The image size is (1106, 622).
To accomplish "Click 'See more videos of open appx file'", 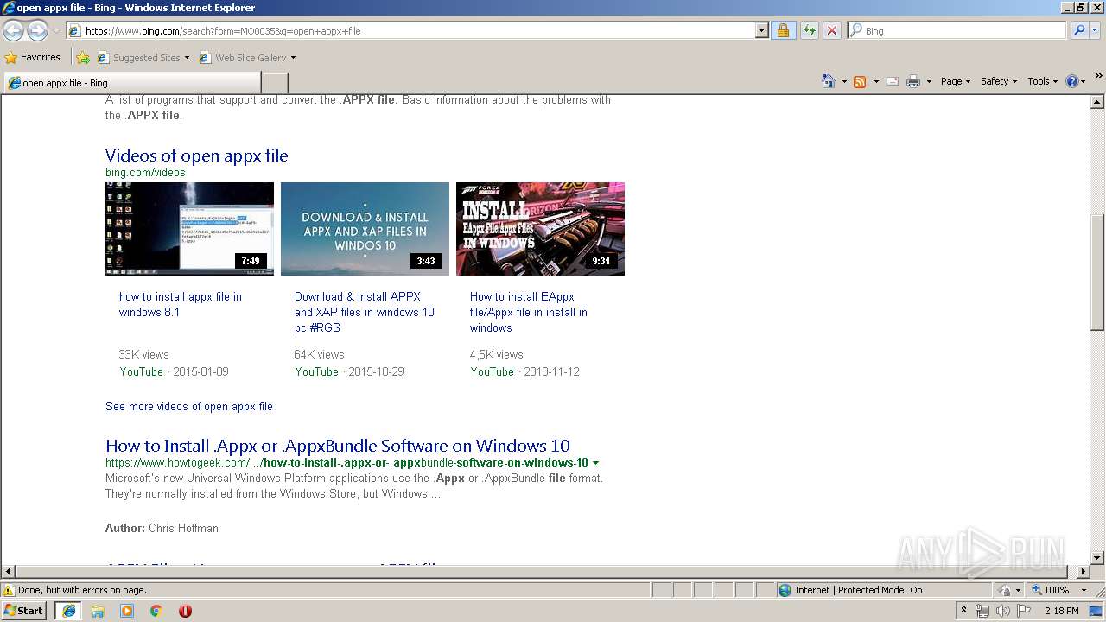I will pyautogui.click(x=189, y=406).
